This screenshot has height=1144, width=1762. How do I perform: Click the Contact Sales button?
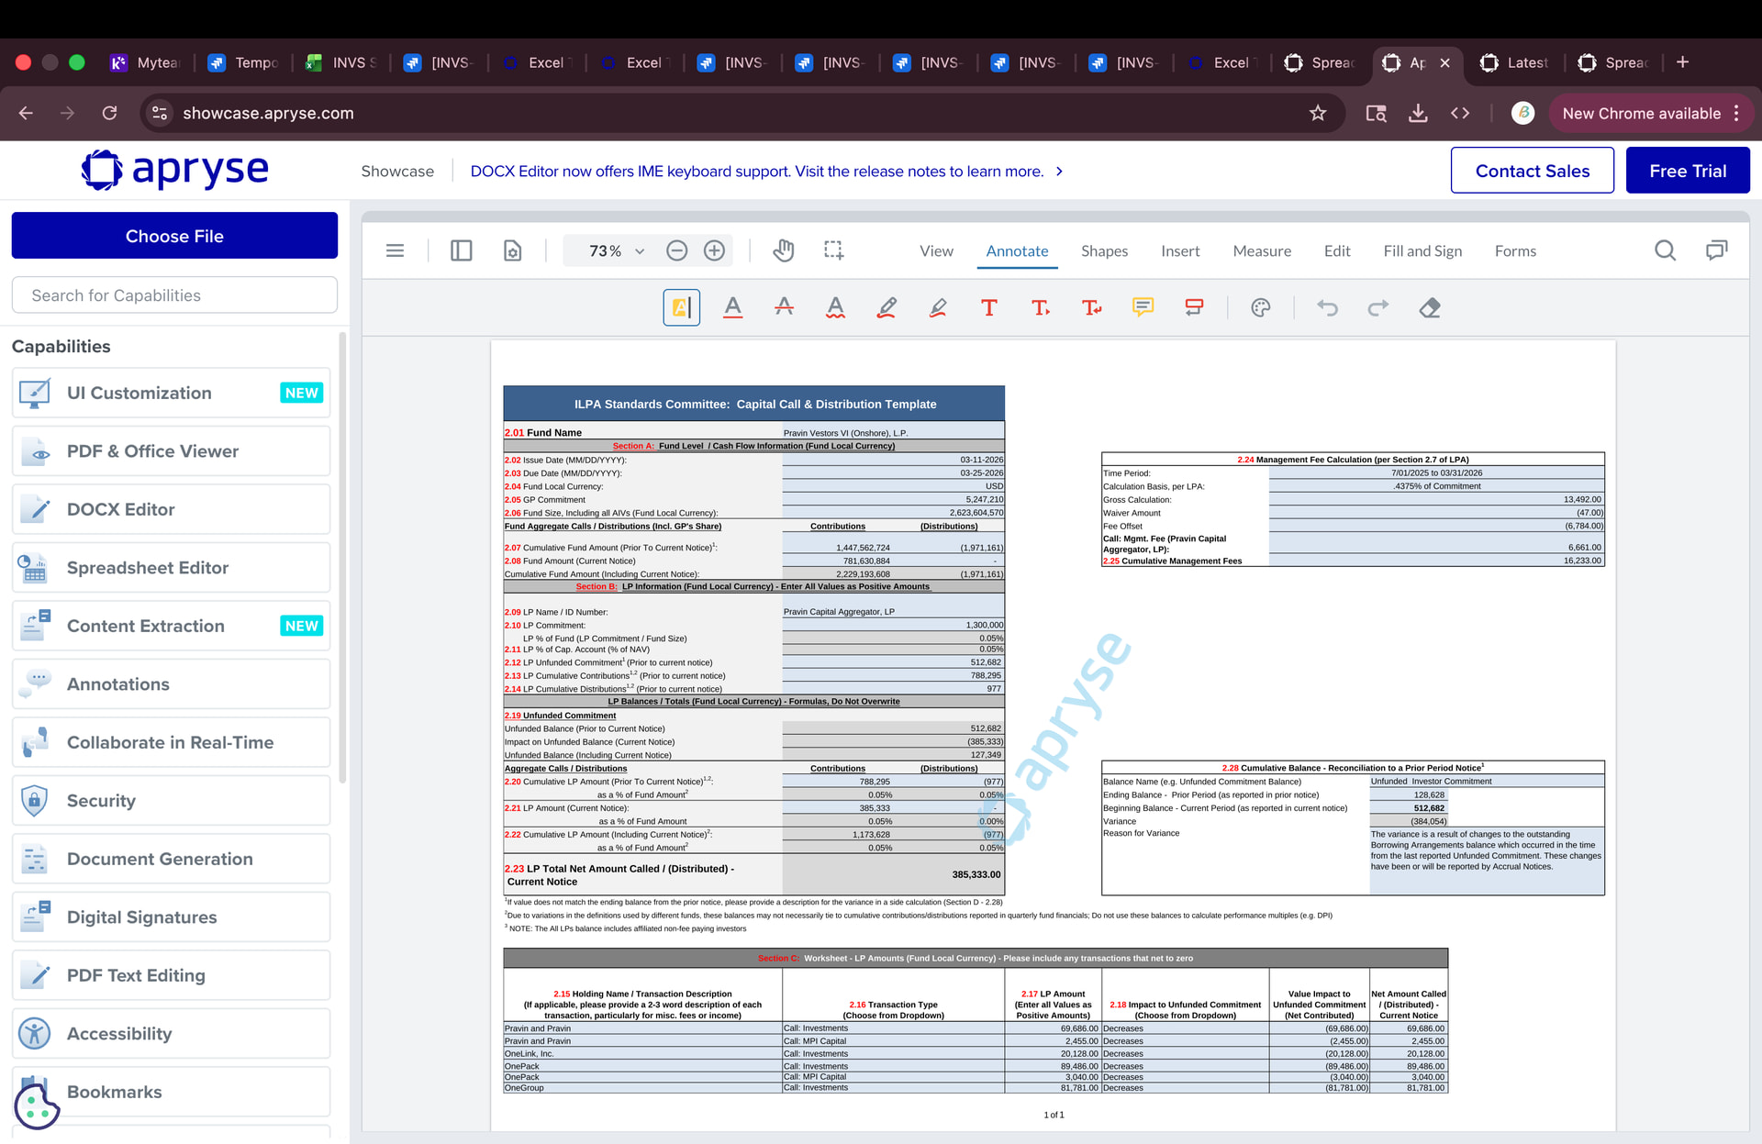pyautogui.click(x=1532, y=171)
